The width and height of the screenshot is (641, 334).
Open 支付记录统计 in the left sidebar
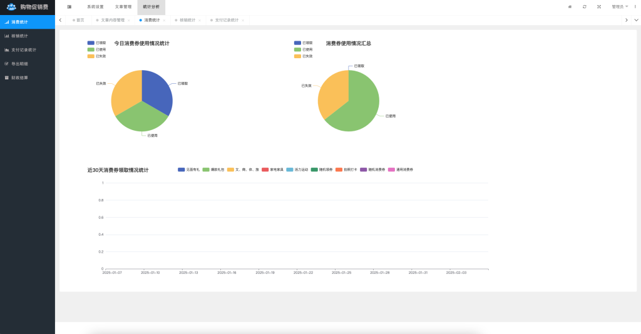(24, 49)
